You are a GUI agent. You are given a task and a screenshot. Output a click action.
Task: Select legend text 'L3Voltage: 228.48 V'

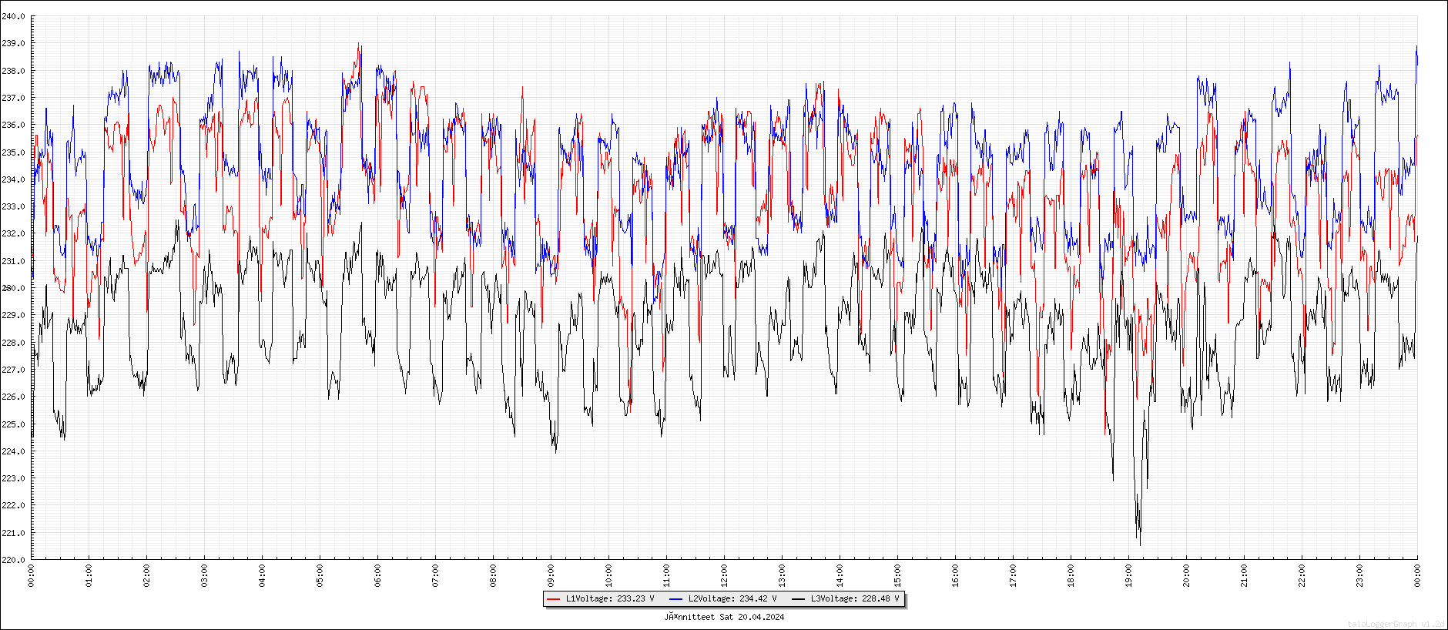pos(855,598)
